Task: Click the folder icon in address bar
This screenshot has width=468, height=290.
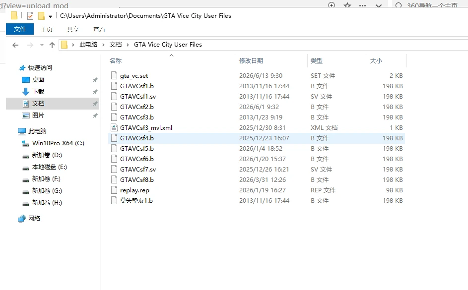Action: point(64,45)
